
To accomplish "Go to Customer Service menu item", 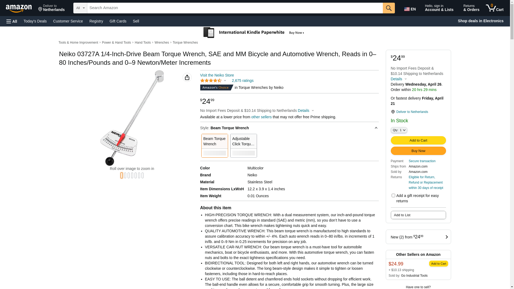I will click(x=68, y=21).
